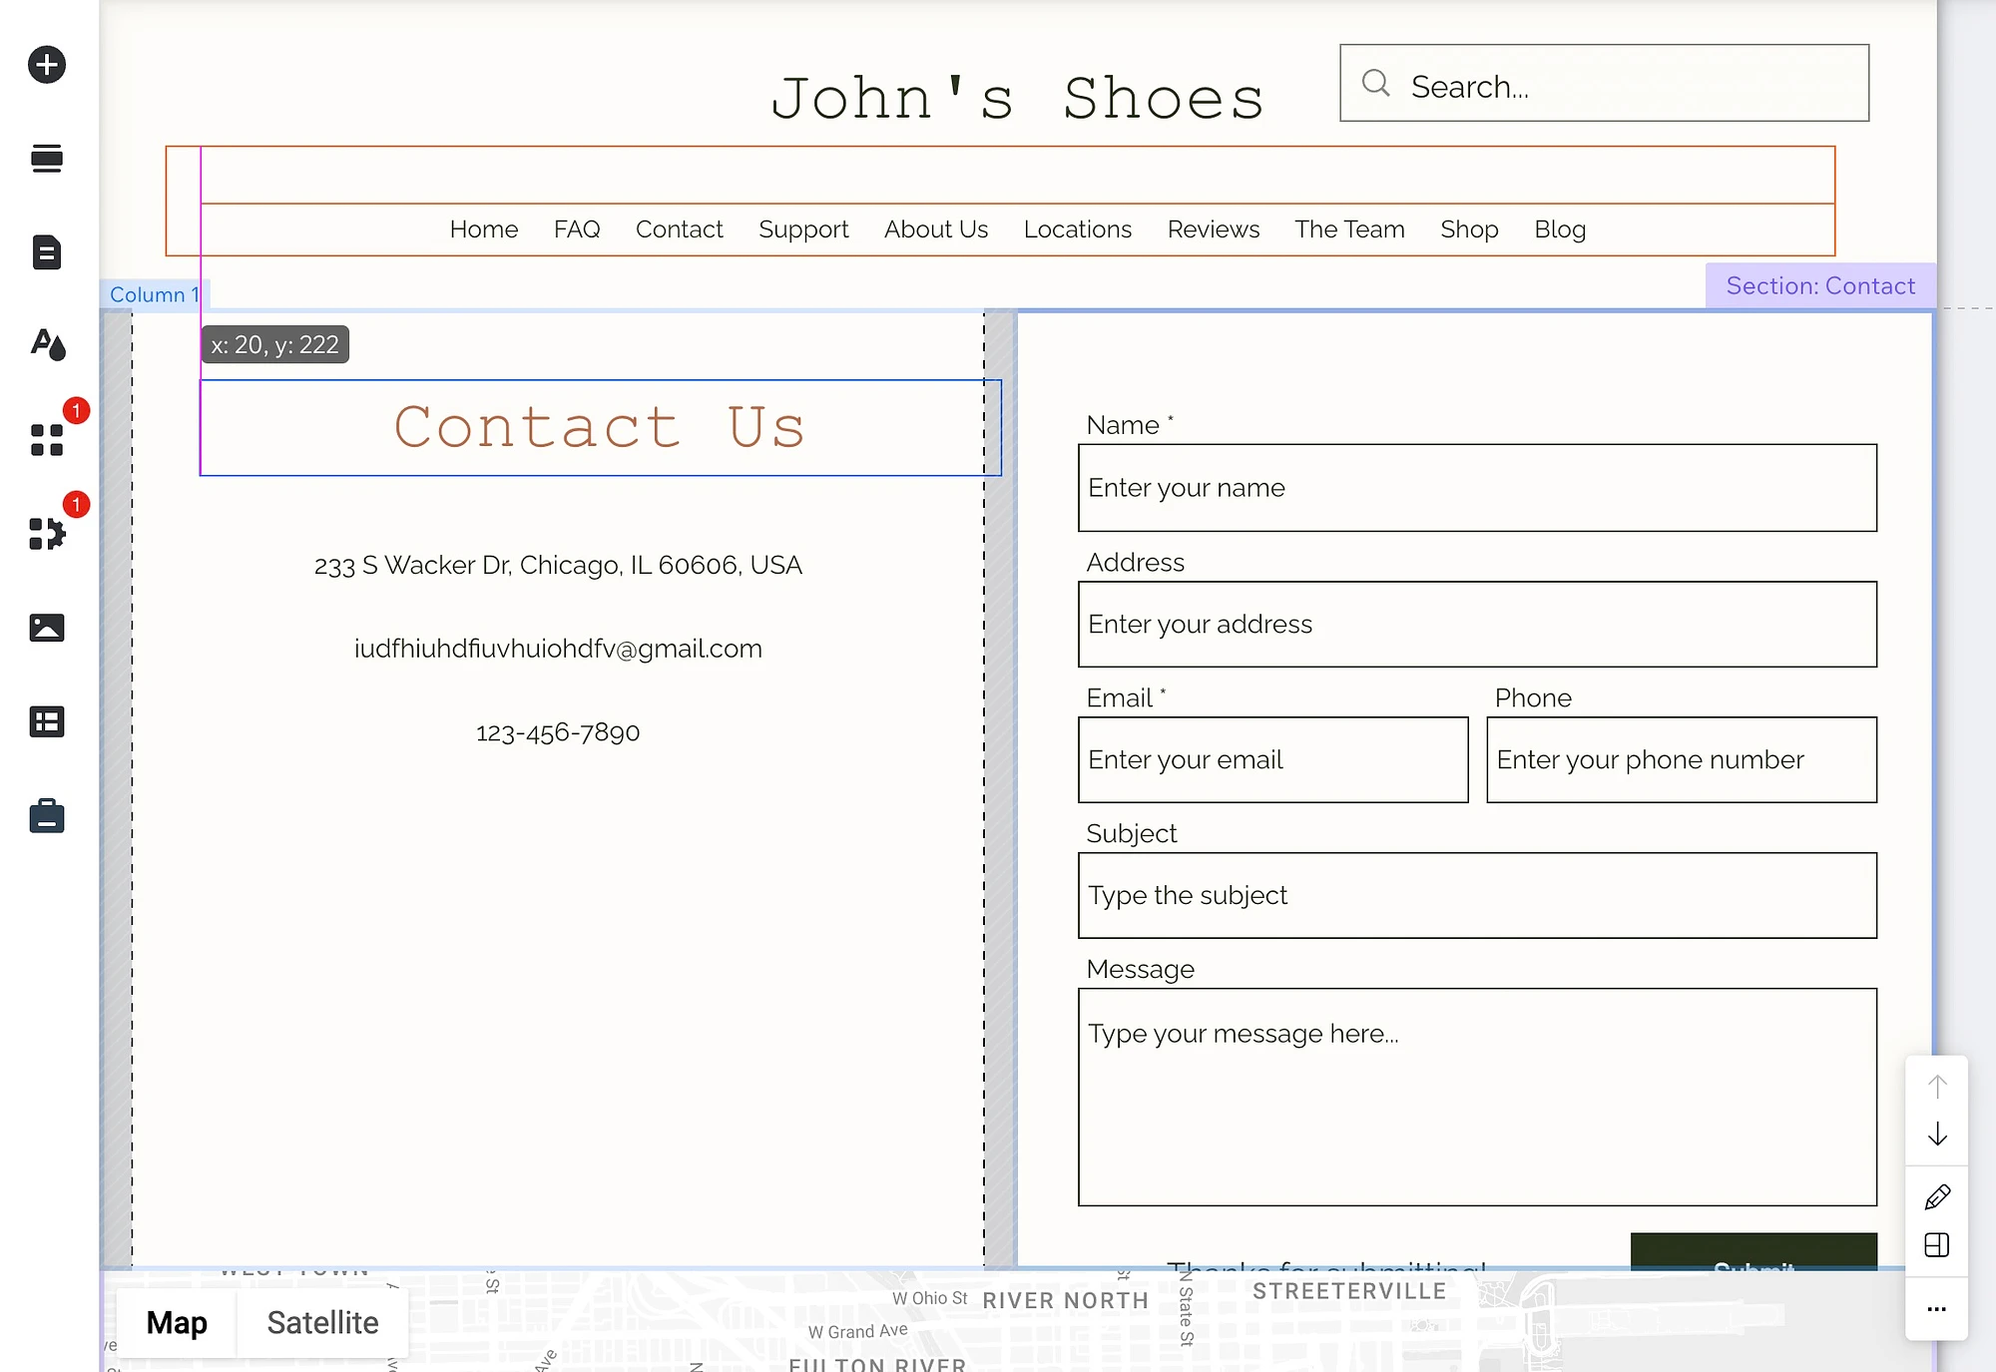Click the Paint/Theme tool icon
Screen dimensions: 1996x1372
click(x=44, y=345)
